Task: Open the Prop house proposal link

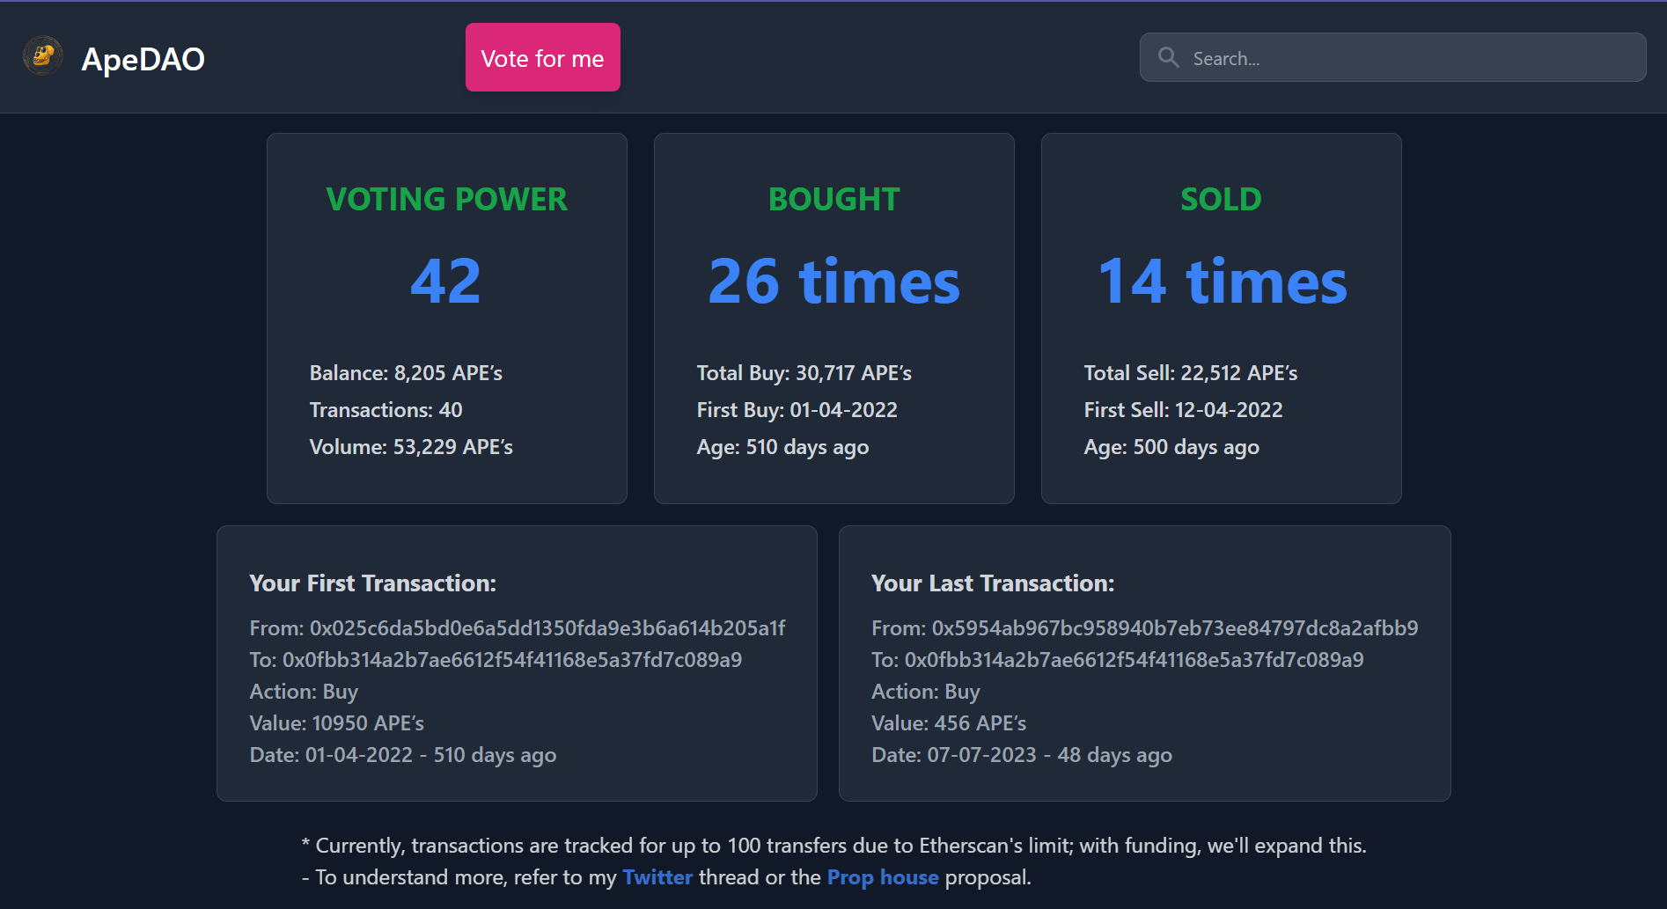Action: (882, 877)
